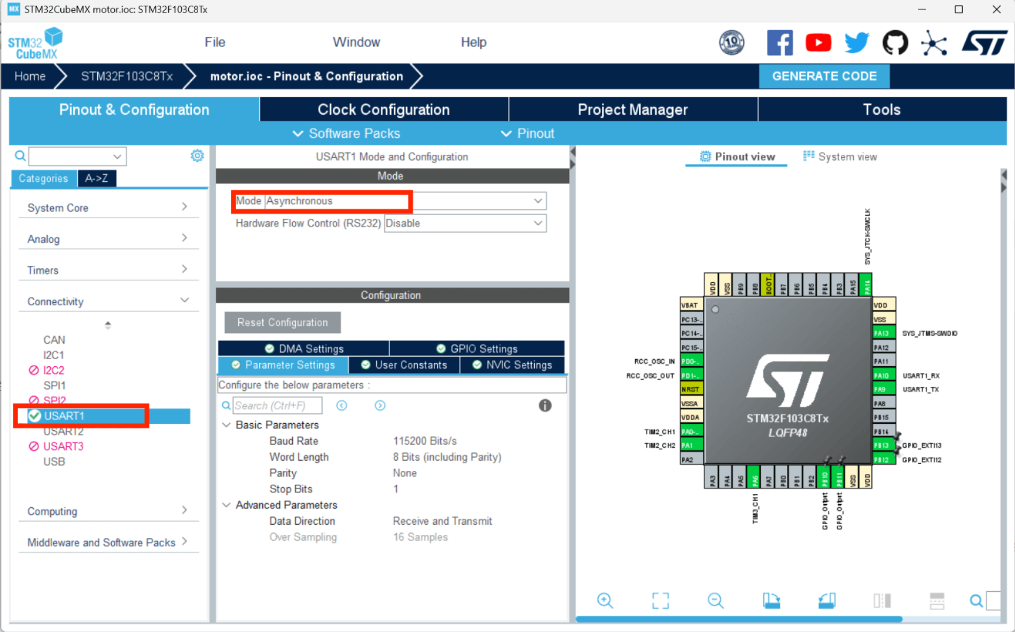This screenshot has width=1015, height=632.
Task: Open the Twitter bird icon
Action: [x=856, y=43]
